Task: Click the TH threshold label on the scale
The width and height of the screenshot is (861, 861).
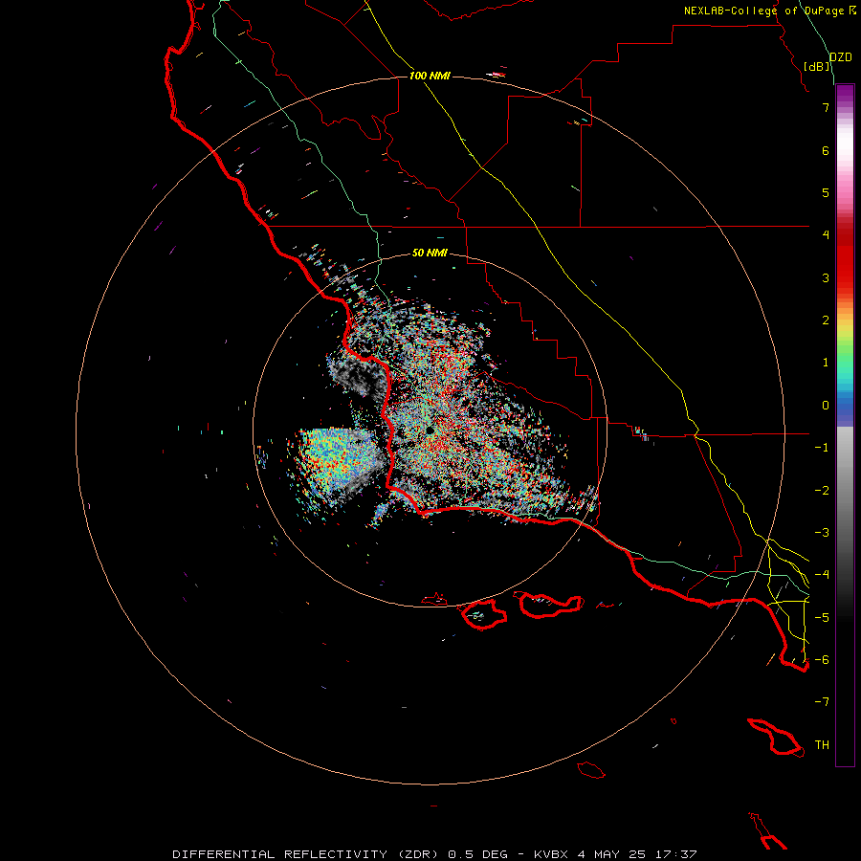Action: click(x=822, y=745)
